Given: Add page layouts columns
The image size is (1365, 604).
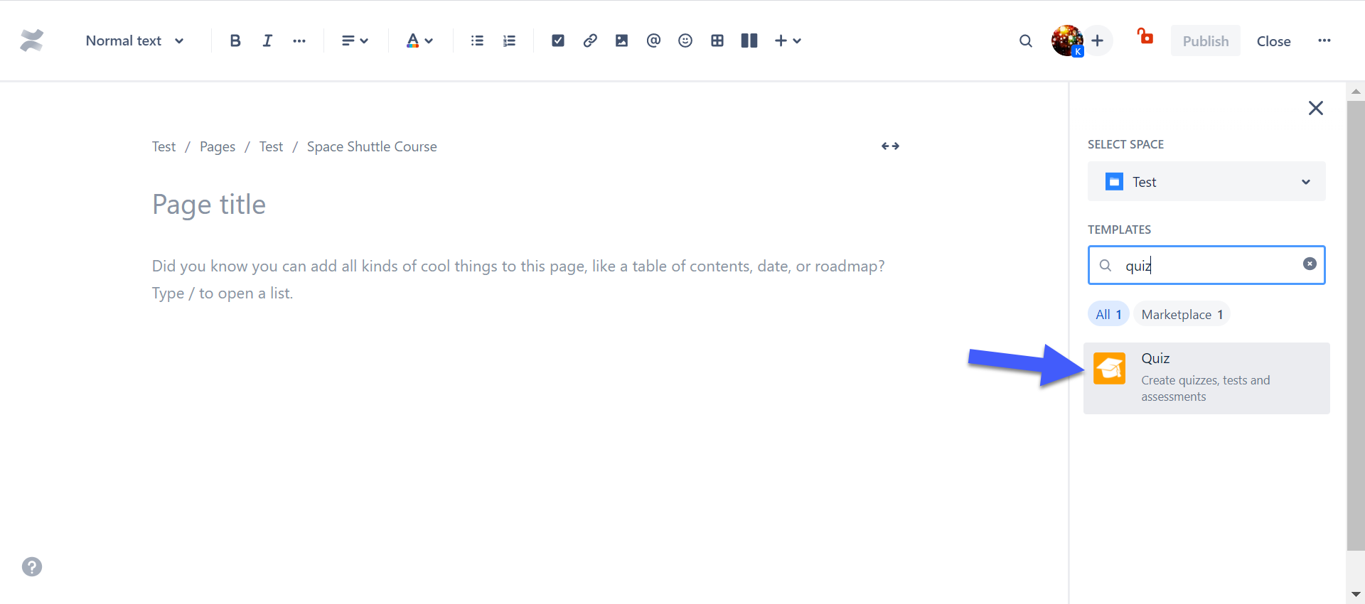Looking at the screenshot, I should 749,41.
